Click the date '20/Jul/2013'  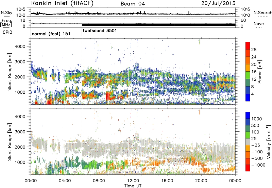[x=218, y=3]
